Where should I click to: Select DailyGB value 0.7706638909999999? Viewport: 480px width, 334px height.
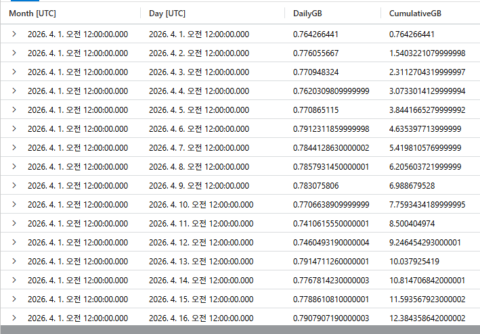tap(331, 205)
